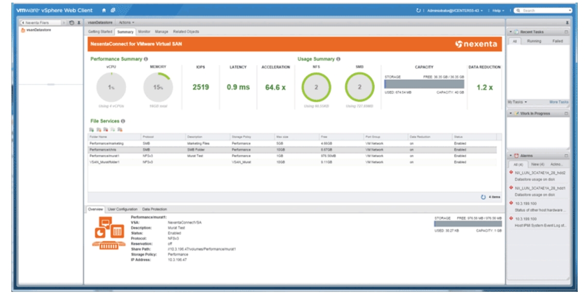This screenshot has width=587, height=295.
Task: Open the My Tasks dropdown
Action: point(517,102)
